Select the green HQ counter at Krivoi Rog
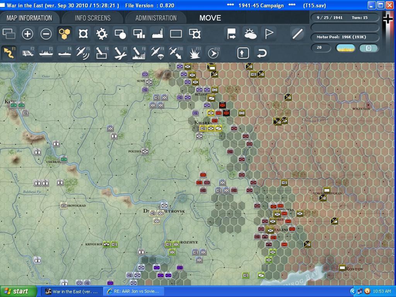 point(114,244)
